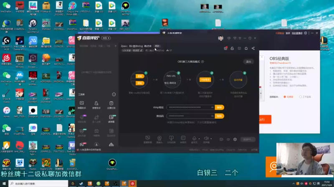Copy the stream key
The image size is (334, 187).
point(219,116)
